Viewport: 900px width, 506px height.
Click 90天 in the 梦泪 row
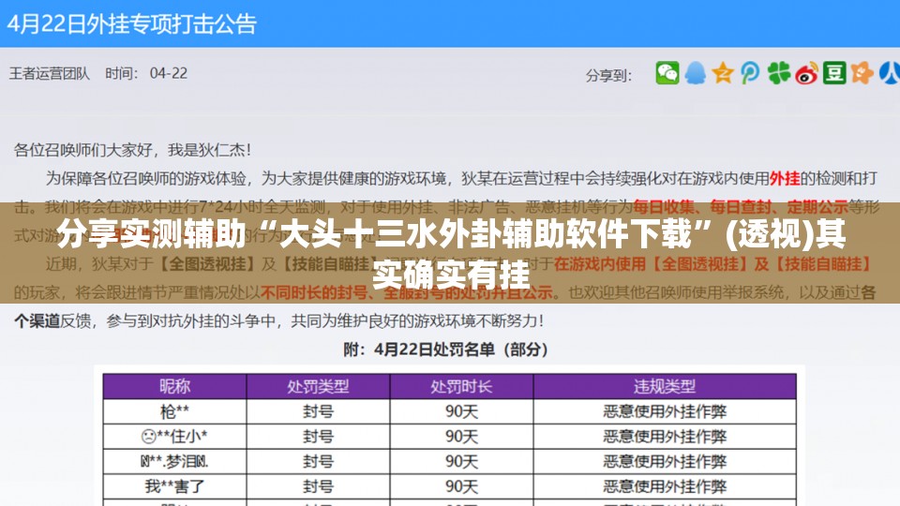(461, 461)
